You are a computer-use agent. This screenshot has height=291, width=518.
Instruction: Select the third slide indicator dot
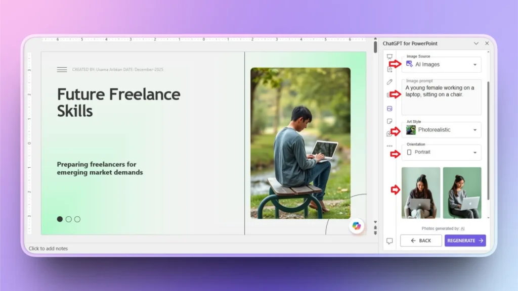pyautogui.click(x=77, y=219)
